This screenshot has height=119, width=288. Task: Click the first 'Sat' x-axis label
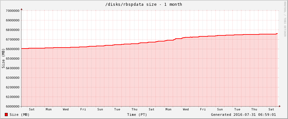[x=31, y=109]
